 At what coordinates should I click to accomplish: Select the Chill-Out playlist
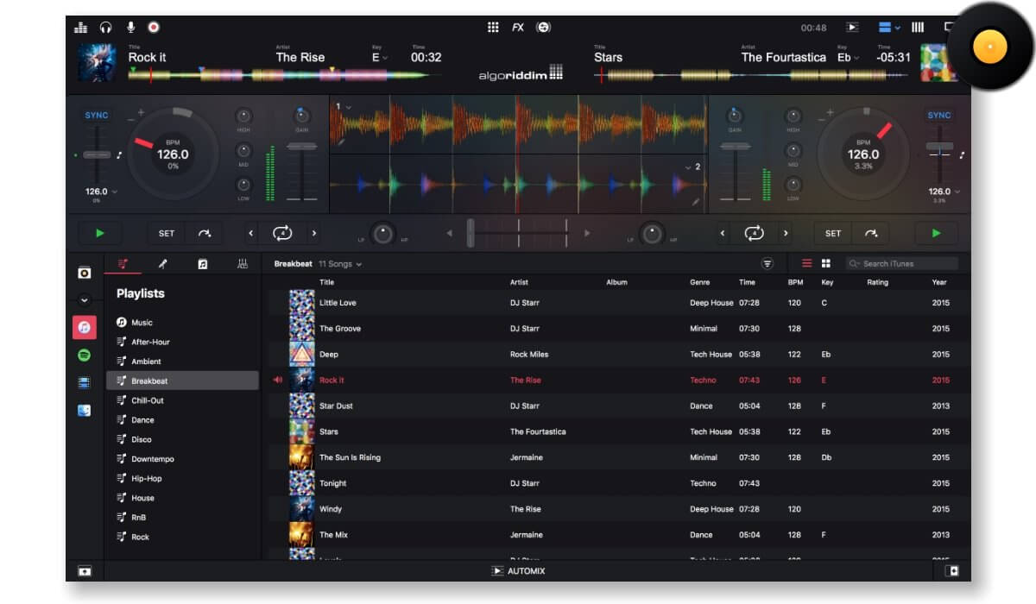tap(147, 400)
